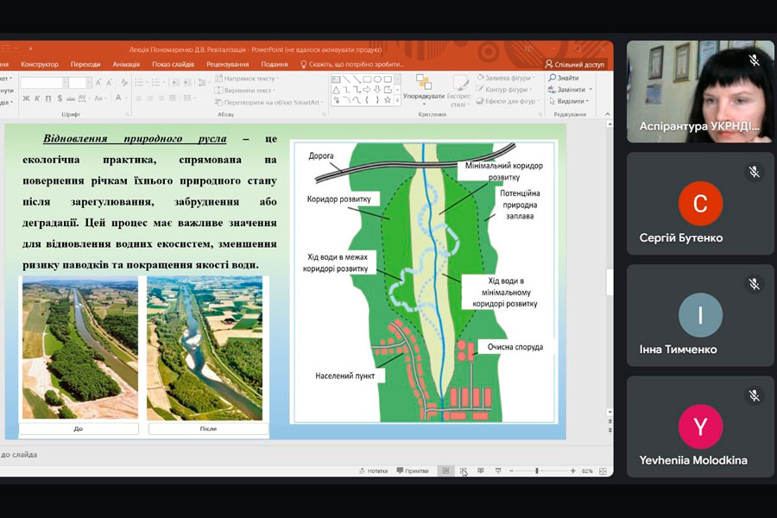Toggle Нотатки notes pane
777x518 pixels.
(373, 471)
